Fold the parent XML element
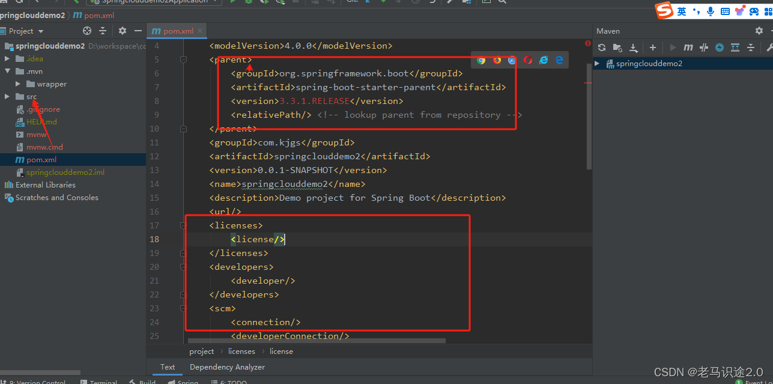This screenshot has width=773, height=384. click(184, 59)
